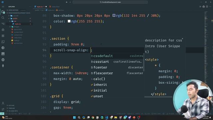Image resolution: width=213 pixels, height=120 pixels.
Task: Click the command center search box
Action: click(110, 2)
